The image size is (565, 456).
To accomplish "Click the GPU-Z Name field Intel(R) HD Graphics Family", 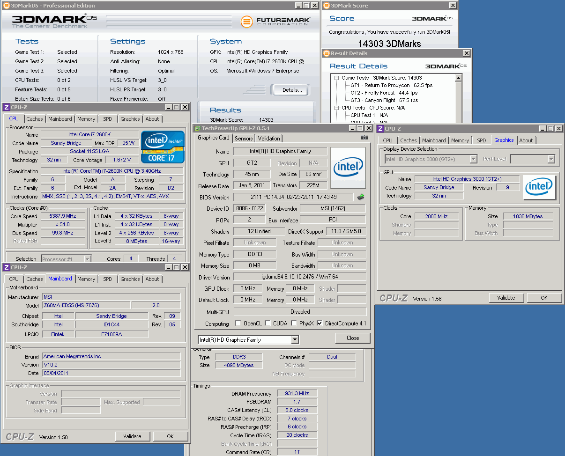I will click(280, 152).
